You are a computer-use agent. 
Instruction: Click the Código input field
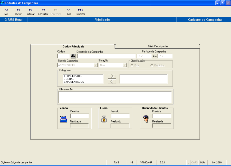pyautogui.click(x=63, y=56)
